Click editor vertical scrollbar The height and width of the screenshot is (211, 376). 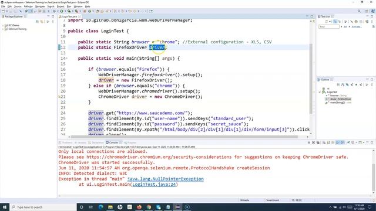point(311,79)
